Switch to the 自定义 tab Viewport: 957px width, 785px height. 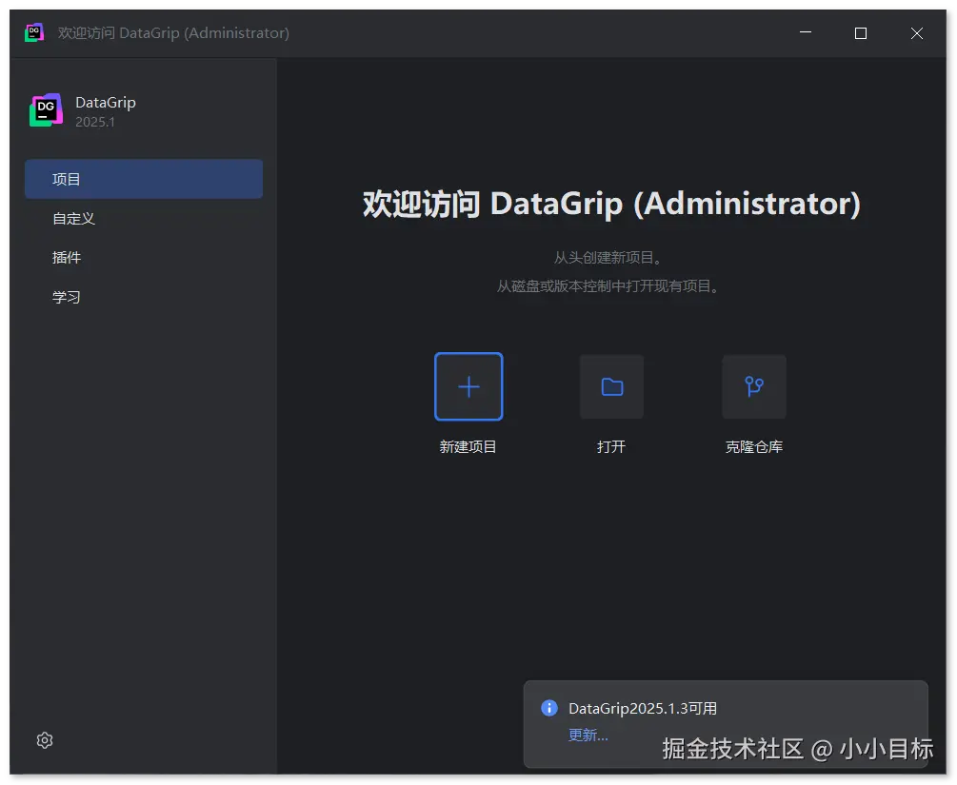[144, 218]
